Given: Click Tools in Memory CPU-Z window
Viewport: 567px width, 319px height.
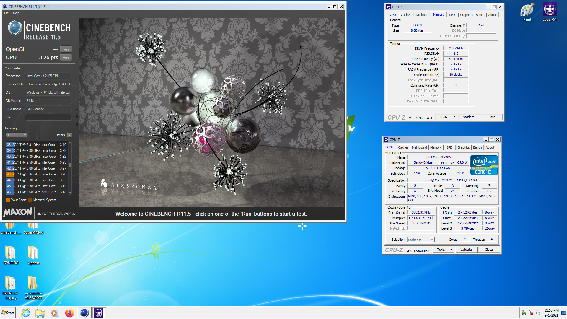Looking at the screenshot, I should [444, 117].
